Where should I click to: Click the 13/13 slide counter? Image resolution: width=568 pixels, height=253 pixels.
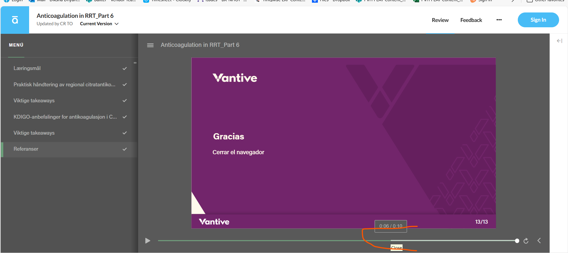481,222
